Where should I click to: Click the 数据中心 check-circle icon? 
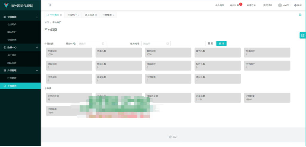coord(5,48)
